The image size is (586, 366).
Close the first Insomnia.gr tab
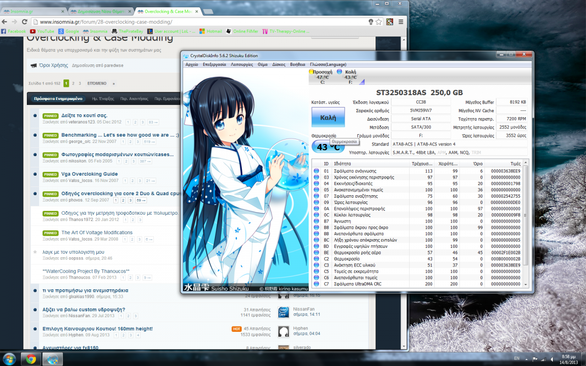[x=63, y=10]
